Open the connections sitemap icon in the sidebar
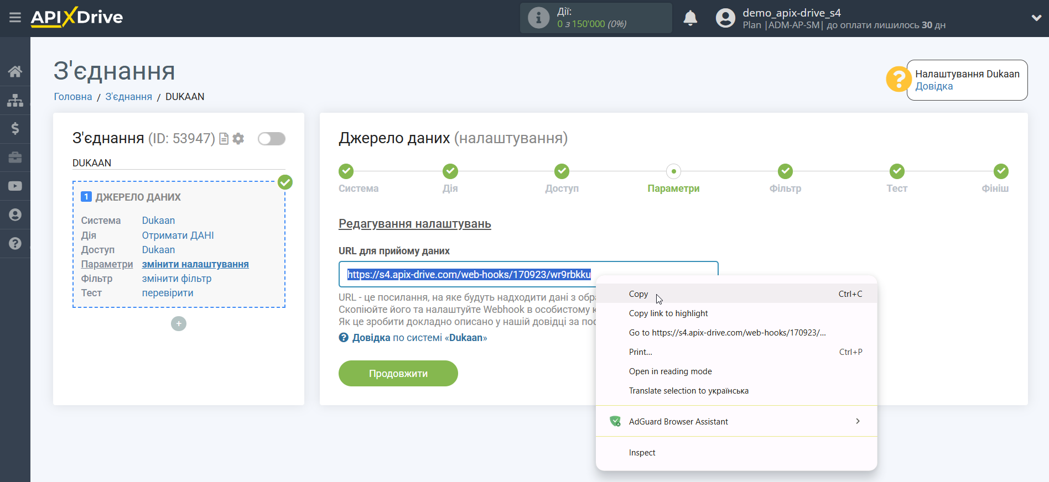This screenshot has width=1049, height=482. tap(15, 100)
